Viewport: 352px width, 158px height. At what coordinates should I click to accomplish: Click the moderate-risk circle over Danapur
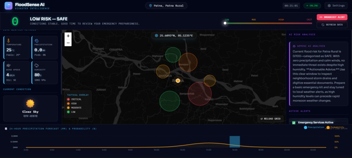163,72
